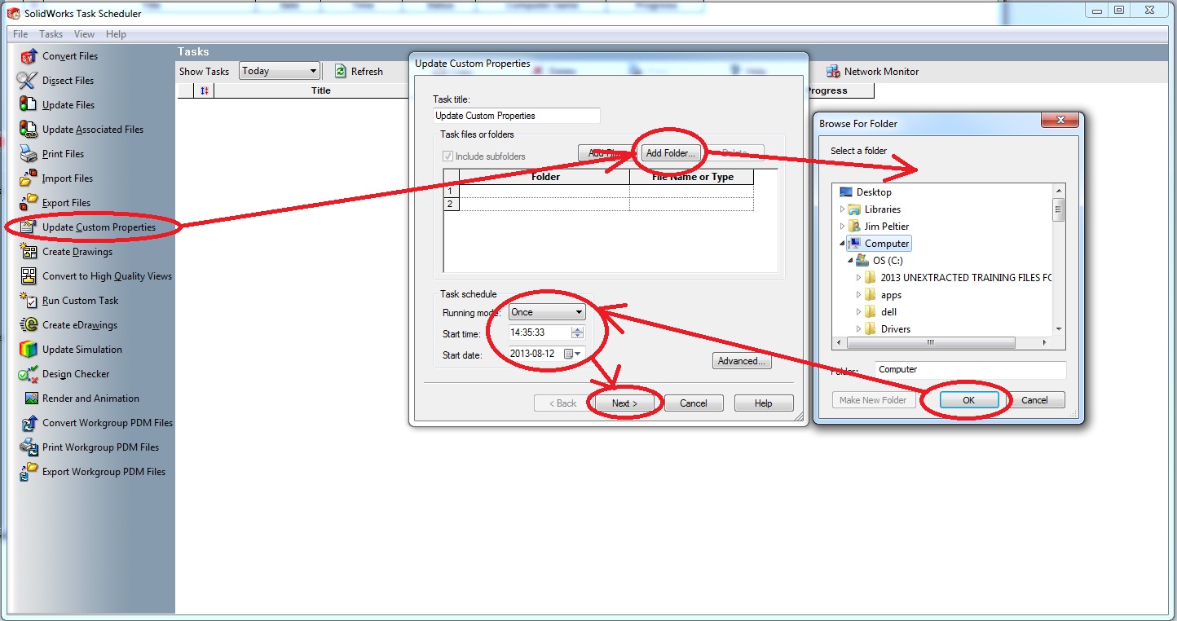
Task: Click the Add Folder button
Action: pos(670,153)
